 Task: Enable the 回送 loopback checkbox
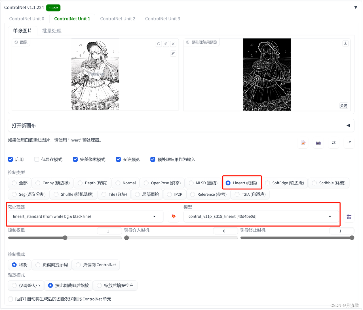[x=10, y=299]
